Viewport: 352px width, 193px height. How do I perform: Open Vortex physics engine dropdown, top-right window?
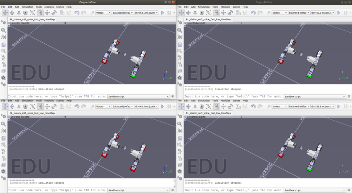279,13
